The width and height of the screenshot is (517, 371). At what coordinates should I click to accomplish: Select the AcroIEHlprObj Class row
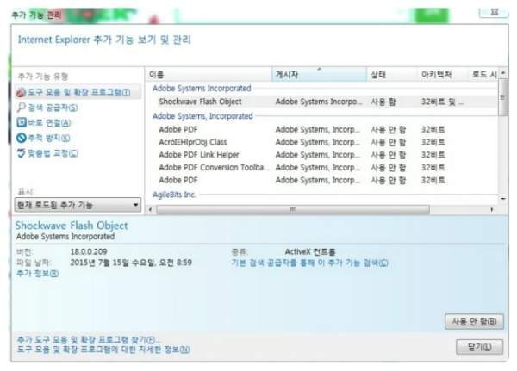click(321, 142)
